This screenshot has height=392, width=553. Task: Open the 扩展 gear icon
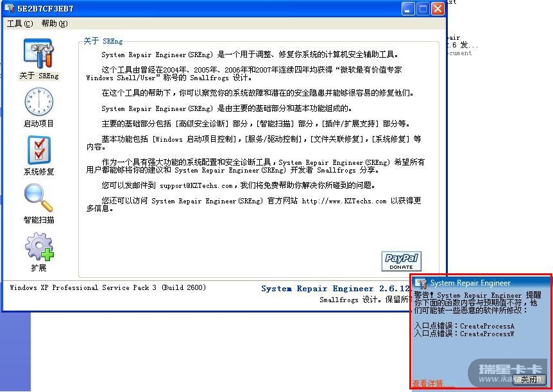[x=39, y=246]
